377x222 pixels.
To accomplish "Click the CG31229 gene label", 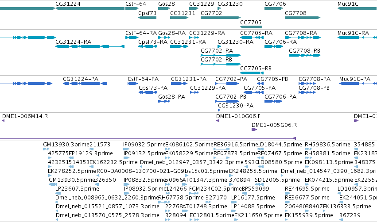I will point(202,4).
